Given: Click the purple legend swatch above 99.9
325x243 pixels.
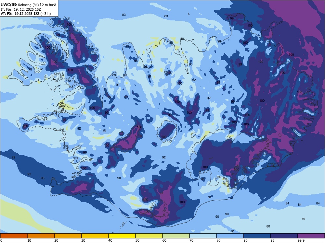Looking at the screenshot, I should tap(311, 236).
